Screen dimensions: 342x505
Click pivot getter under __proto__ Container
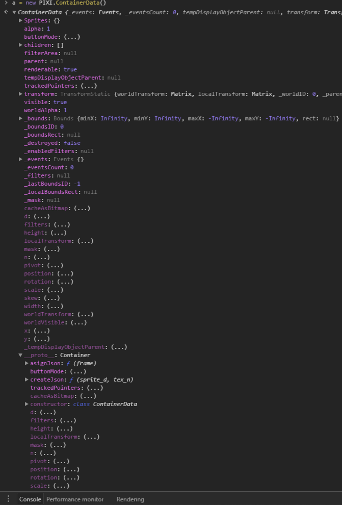62,461
